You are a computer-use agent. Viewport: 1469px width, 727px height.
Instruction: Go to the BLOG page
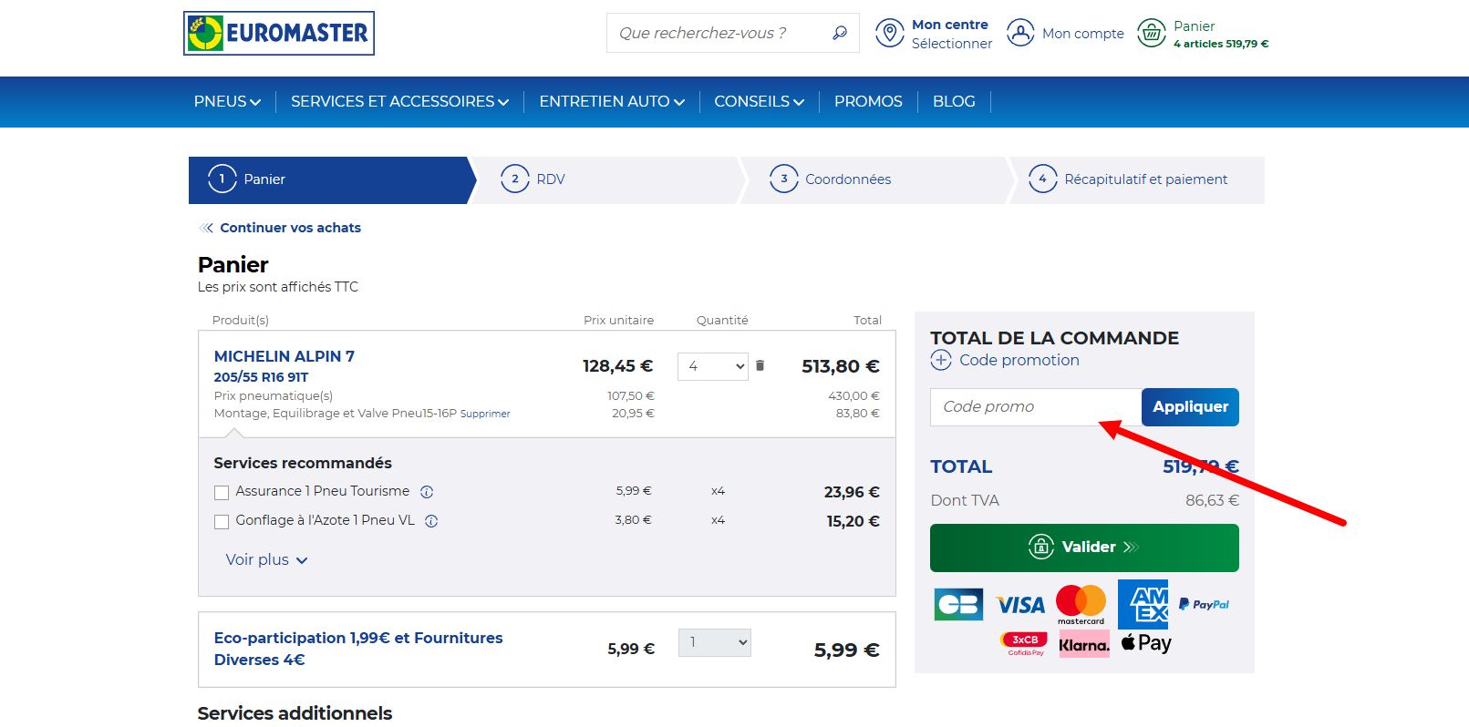pyautogui.click(x=954, y=102)
